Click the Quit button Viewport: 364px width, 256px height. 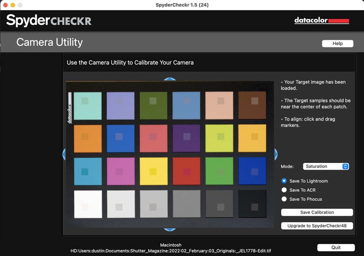[x=336, y=247]
